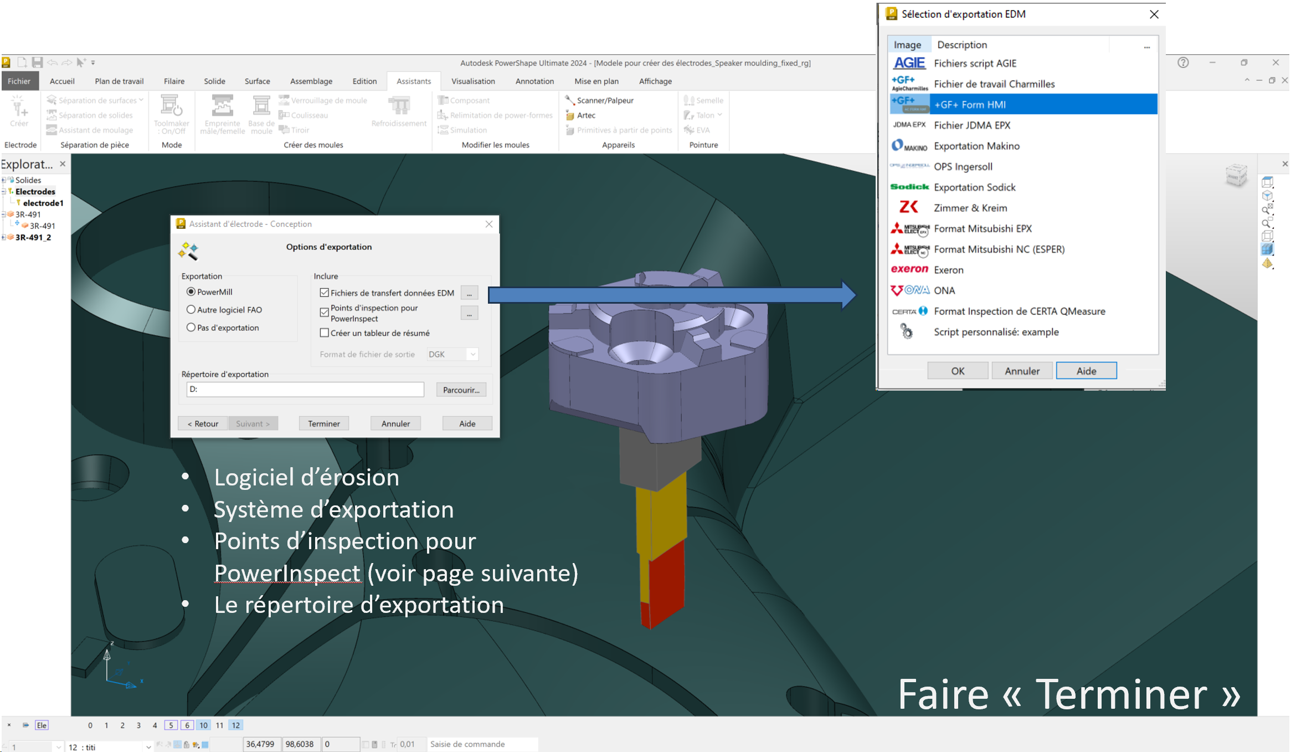Click the exeron logo in EDM list
This screenshot has height=752, width=1291.
point(909,269)
